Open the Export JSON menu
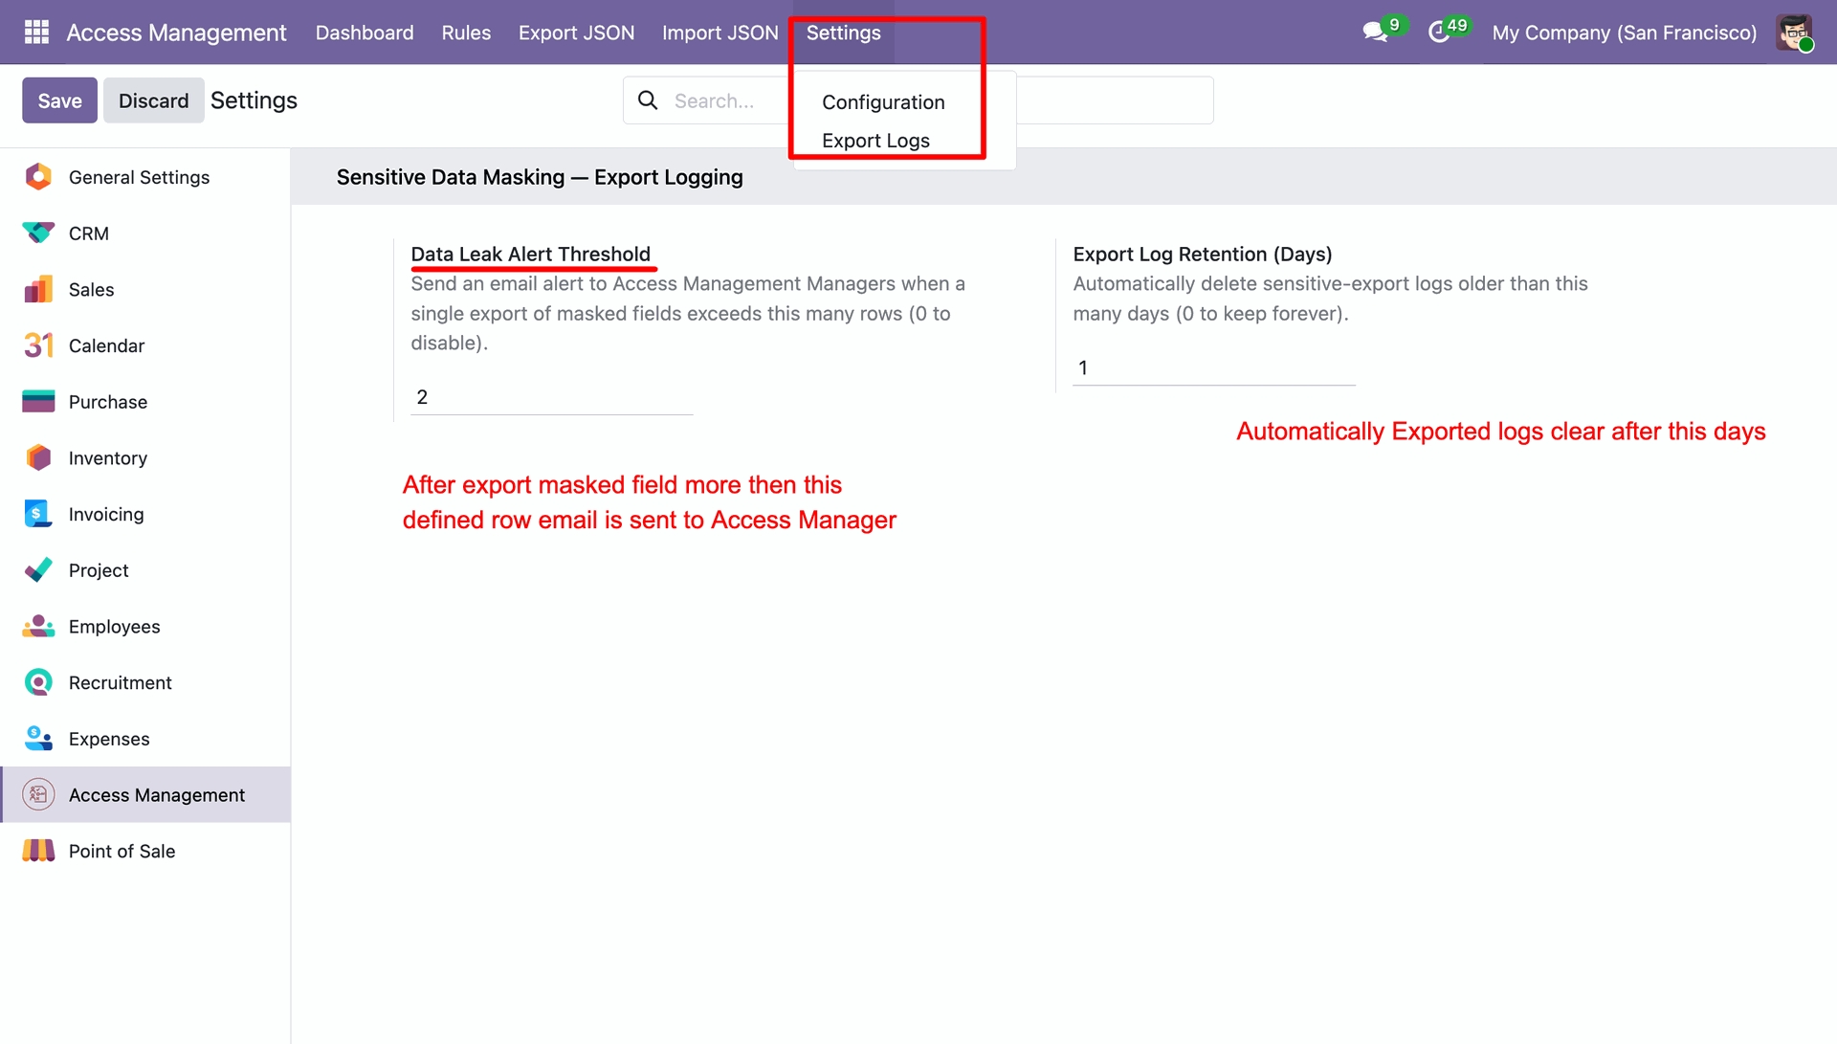Viewport: 1837px width, 1044px height. (576, 33)
